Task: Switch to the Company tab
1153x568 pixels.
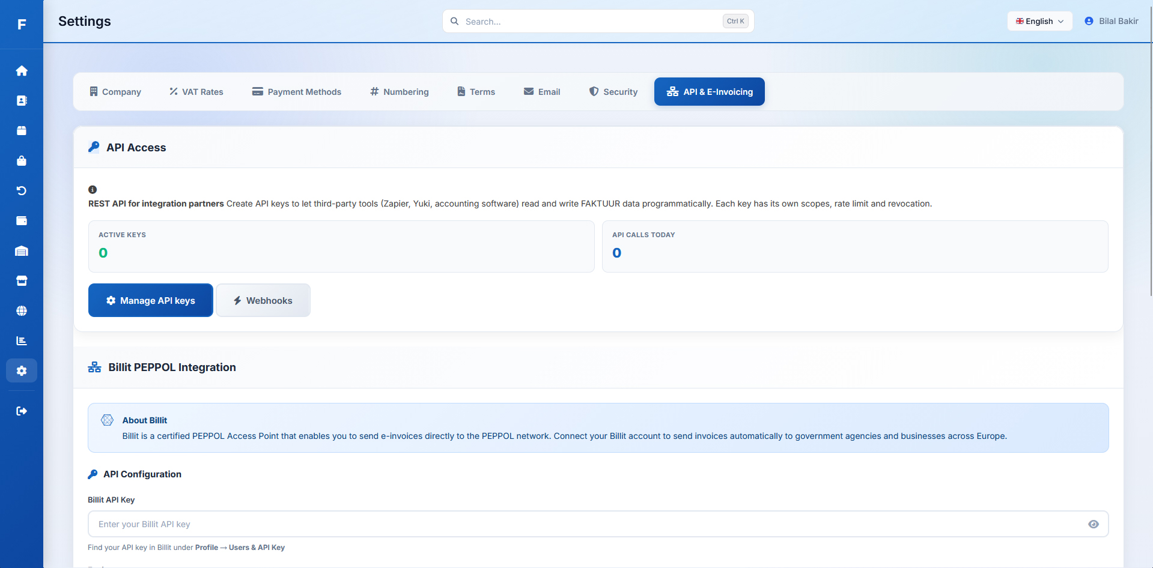Action: pyautogui.click(x=115, y=92)
